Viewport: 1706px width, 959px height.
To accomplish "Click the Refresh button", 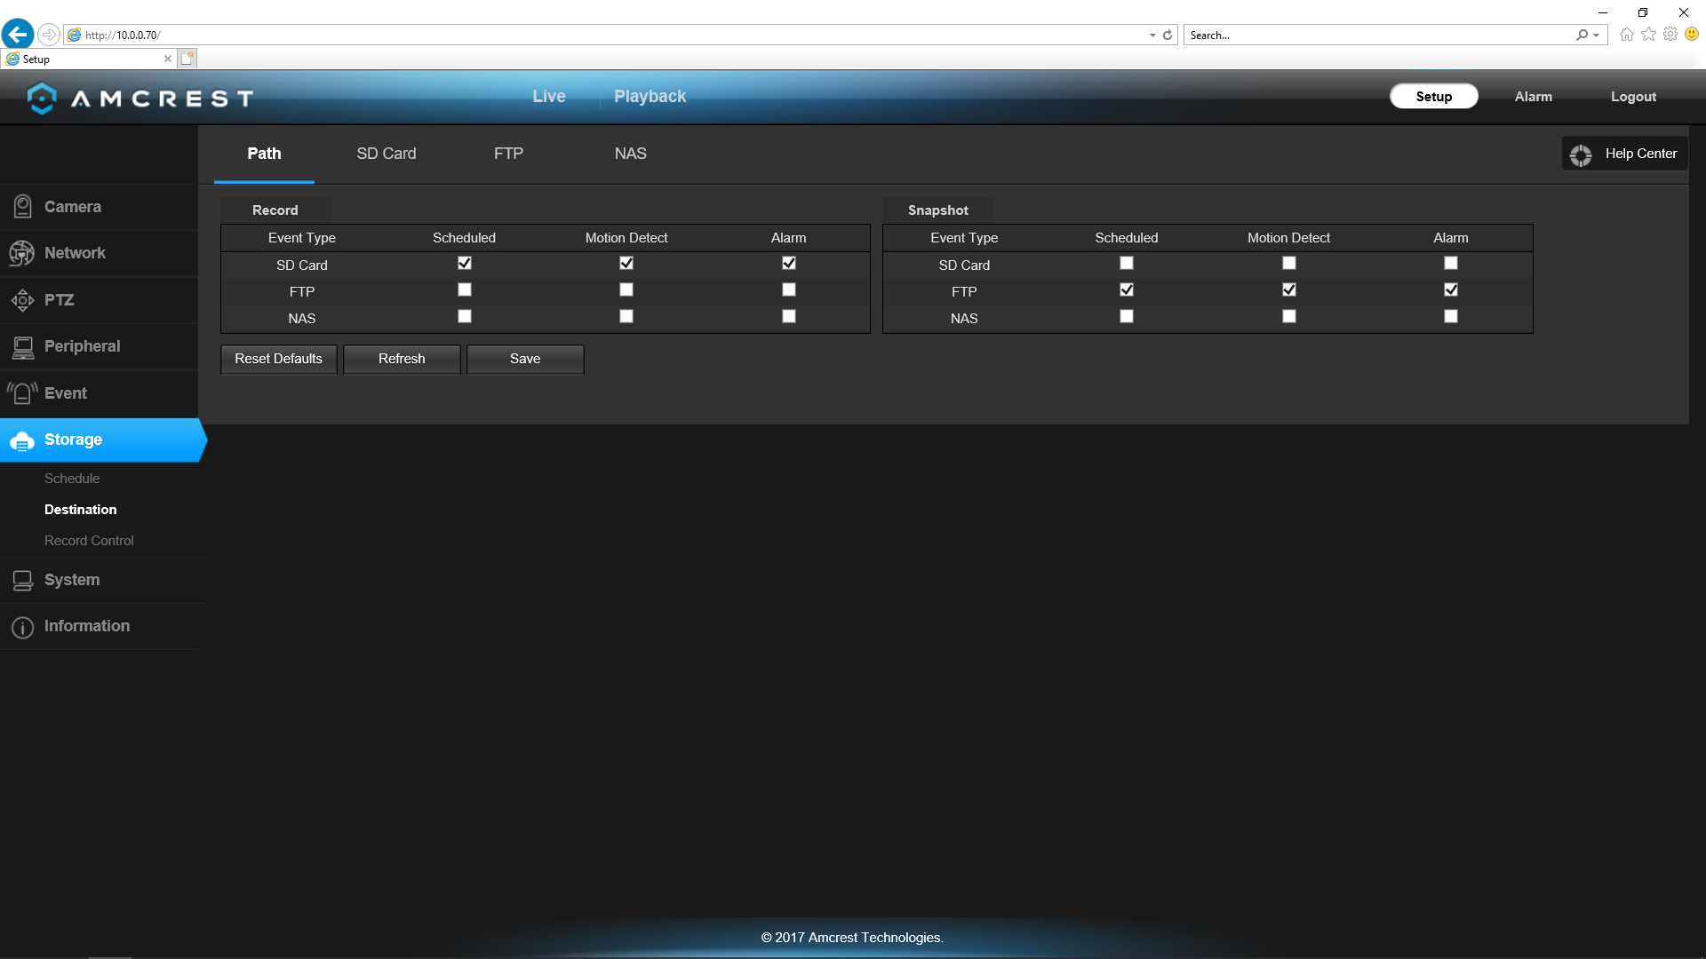I will coord(402,360).
